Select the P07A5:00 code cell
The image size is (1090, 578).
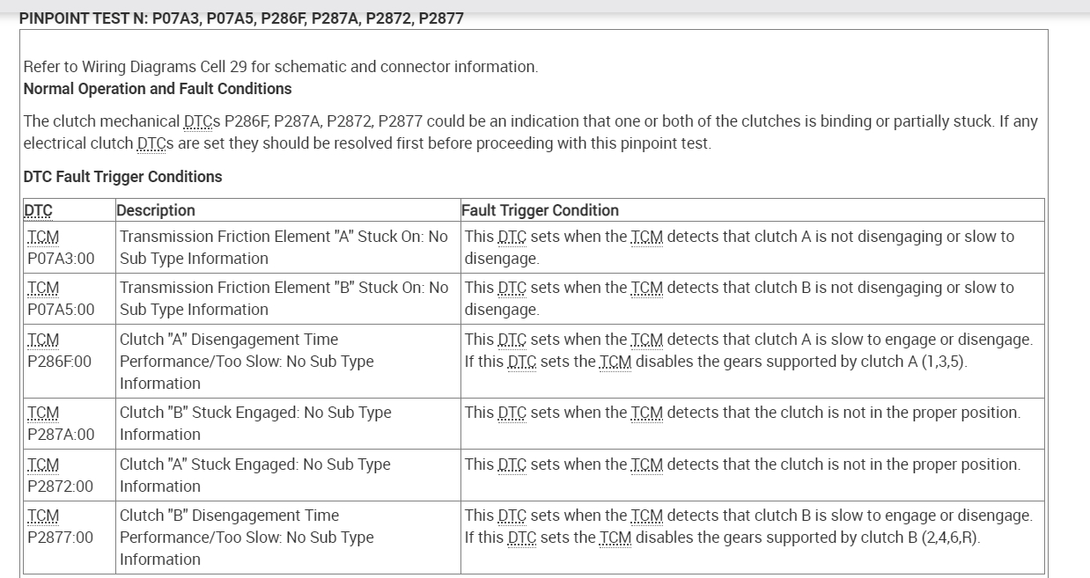[61, 310]
